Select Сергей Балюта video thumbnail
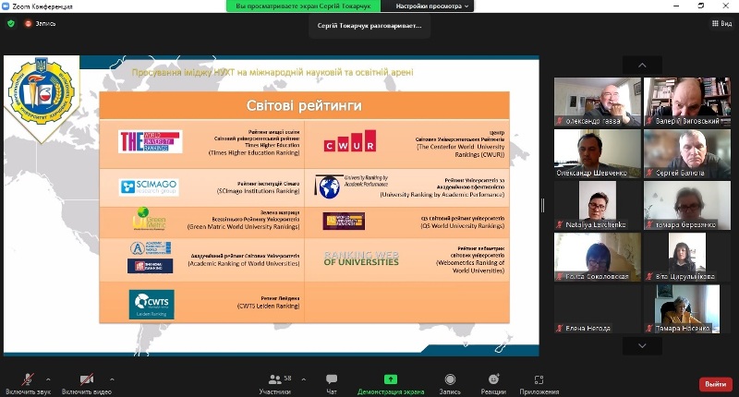 [687, 153]
